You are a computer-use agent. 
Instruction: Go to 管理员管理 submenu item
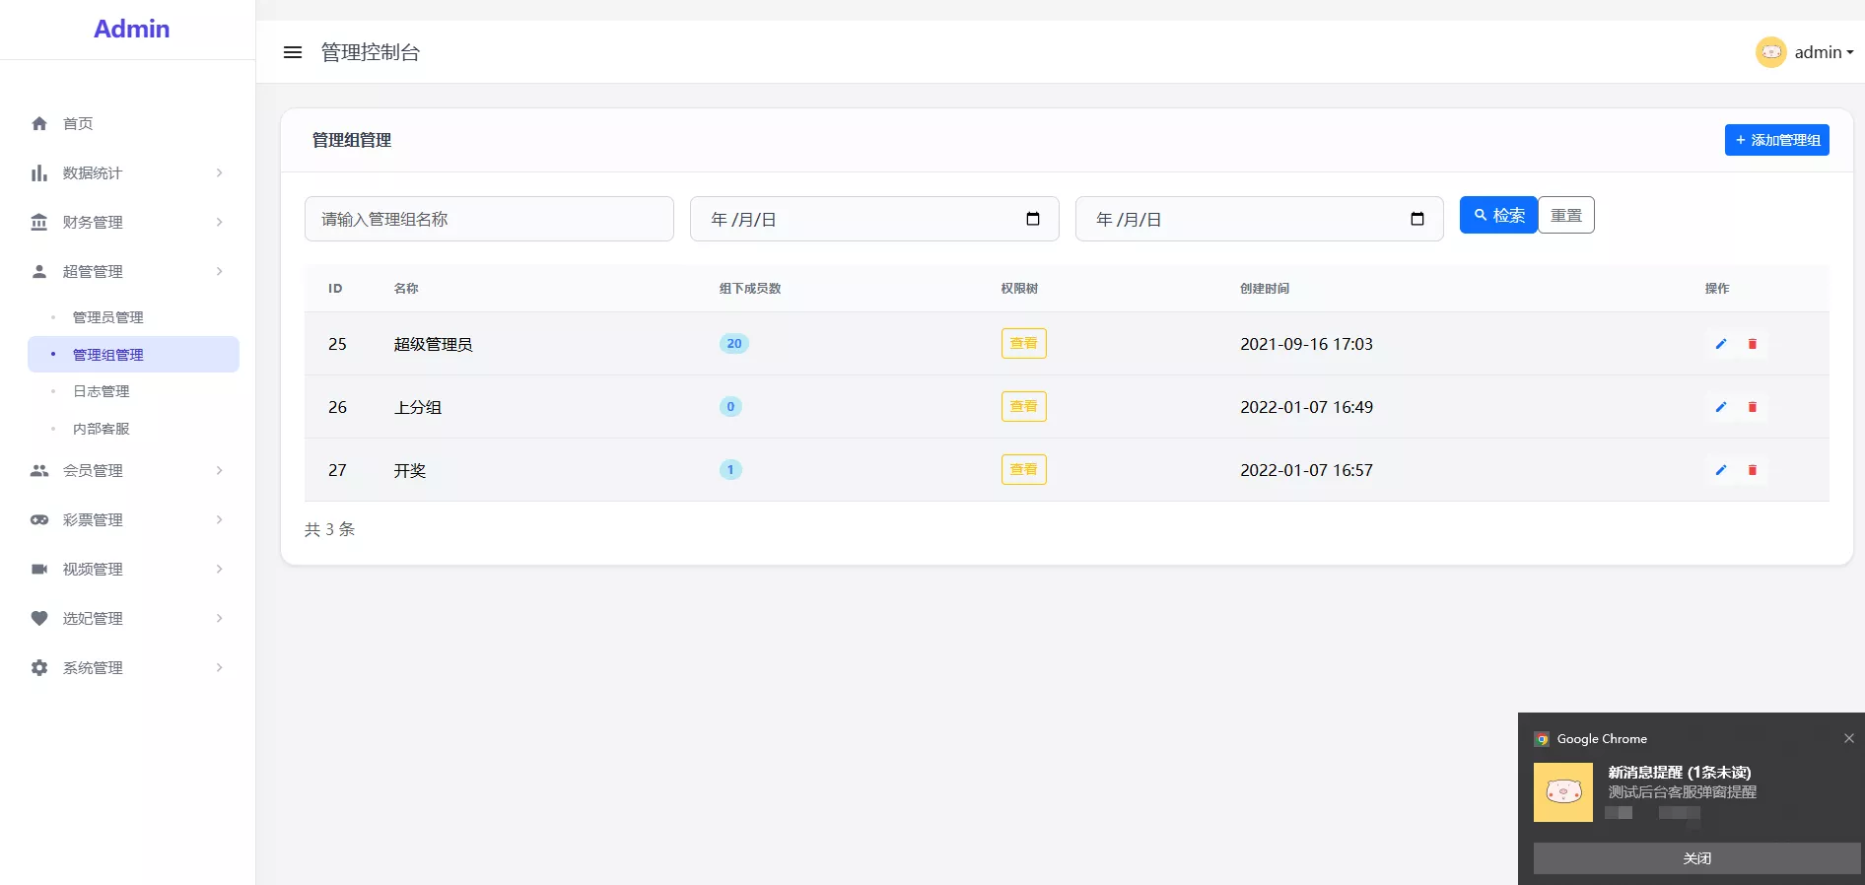[x=108, y=317]
